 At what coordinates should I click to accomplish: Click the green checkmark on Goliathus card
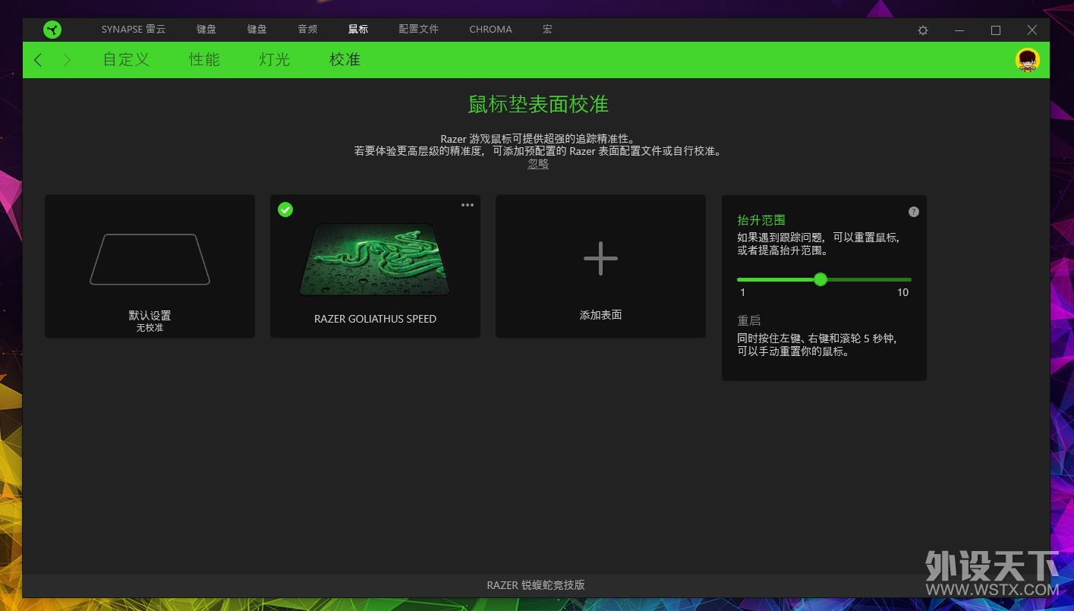click(285, 209)
